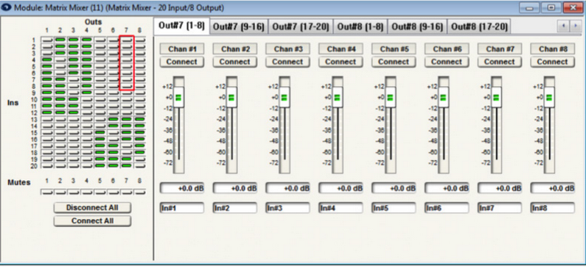Toggle mute for output 8
The image size is (586, 267).
140,192
